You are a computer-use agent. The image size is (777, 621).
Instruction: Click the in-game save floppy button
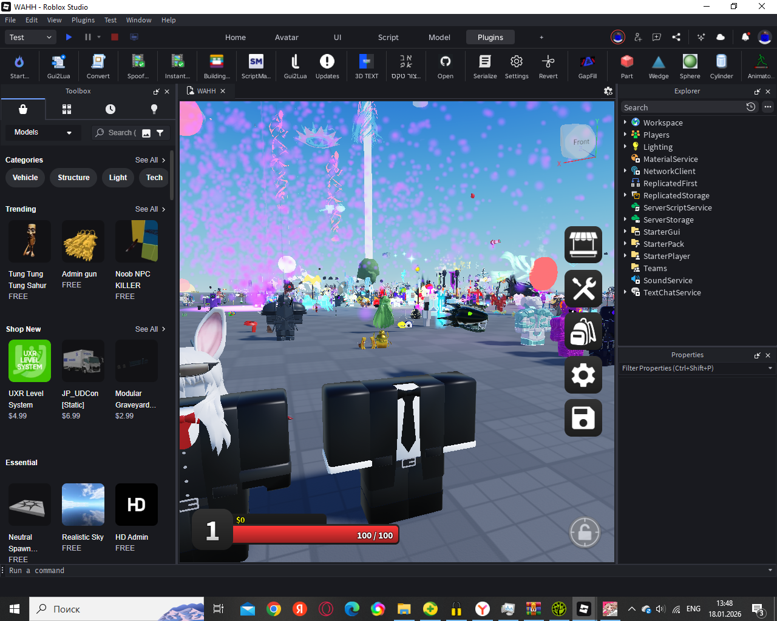(x=583, y=418)
